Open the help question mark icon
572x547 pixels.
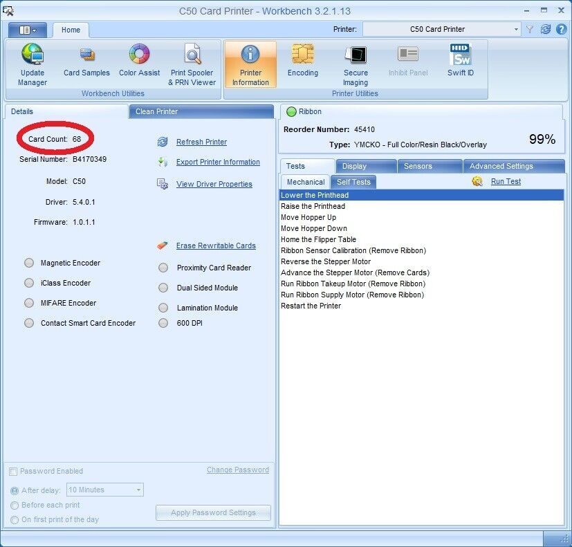[562, 29]
